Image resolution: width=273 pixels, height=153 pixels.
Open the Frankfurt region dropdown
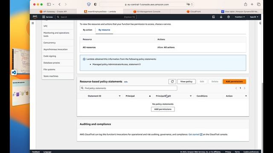(x=240, y=17)
